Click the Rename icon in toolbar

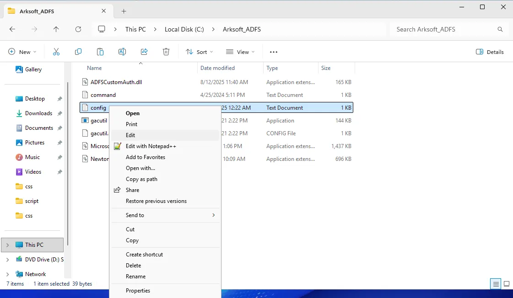122,52
